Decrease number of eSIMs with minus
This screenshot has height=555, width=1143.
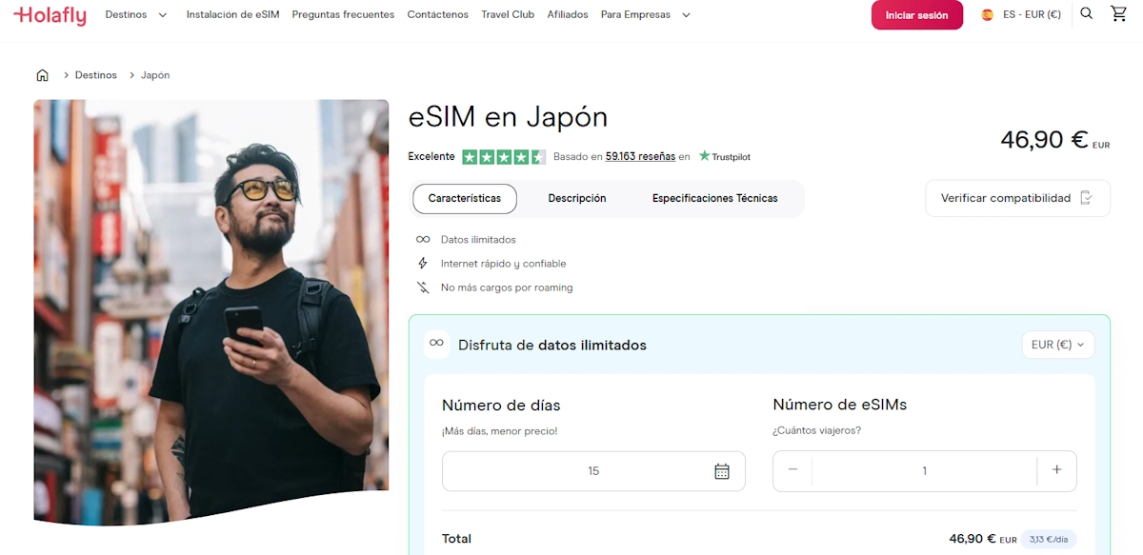(792, 470)
